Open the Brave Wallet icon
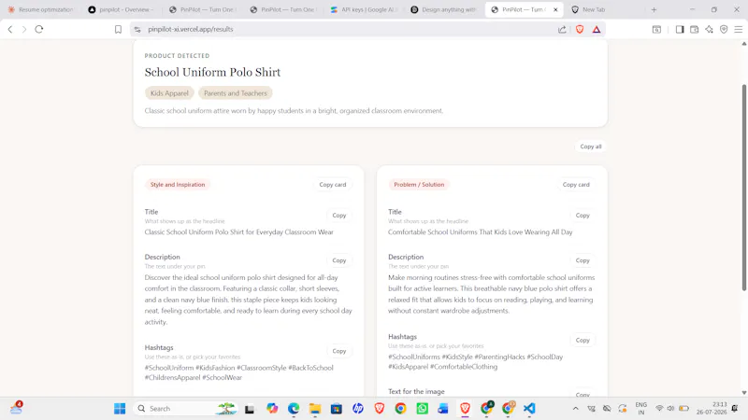Image resolution: width=748 pixels, height=420 pixels. pos(694,29)
